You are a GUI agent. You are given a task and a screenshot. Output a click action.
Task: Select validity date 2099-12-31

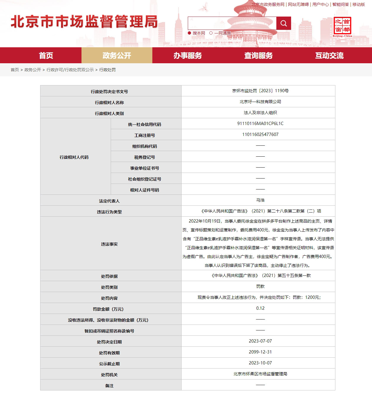pos(260,352)
